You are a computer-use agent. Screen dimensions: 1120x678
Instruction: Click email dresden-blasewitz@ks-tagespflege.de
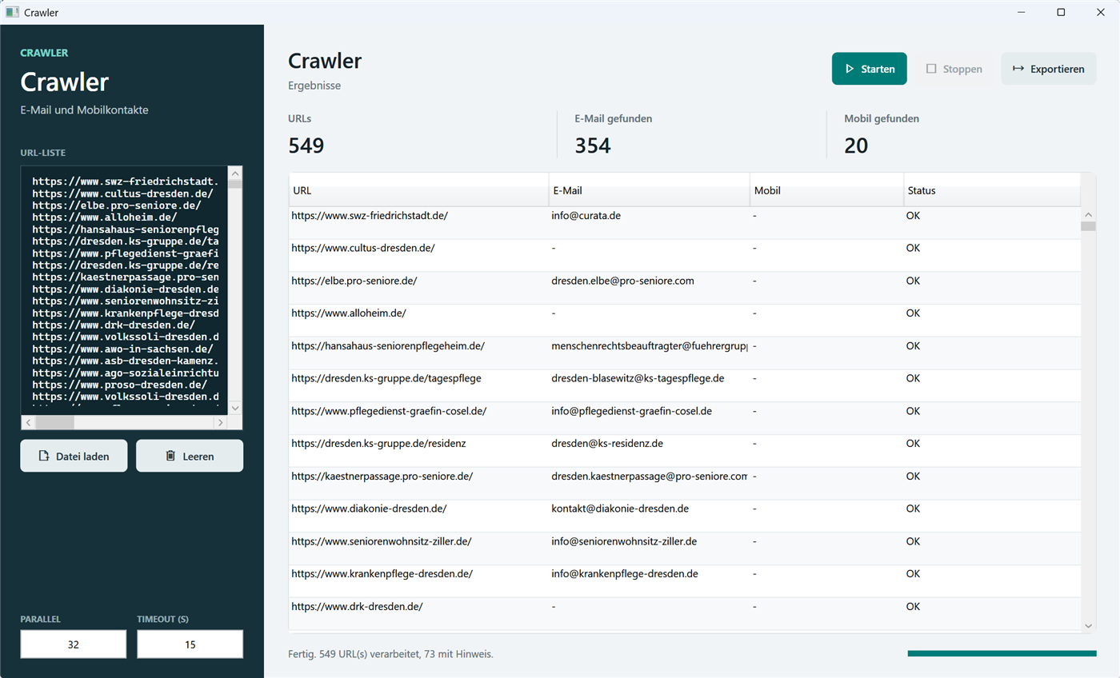pyautogui.click(x=638, y=378)
